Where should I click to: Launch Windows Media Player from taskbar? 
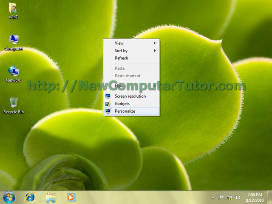(71, 197)
